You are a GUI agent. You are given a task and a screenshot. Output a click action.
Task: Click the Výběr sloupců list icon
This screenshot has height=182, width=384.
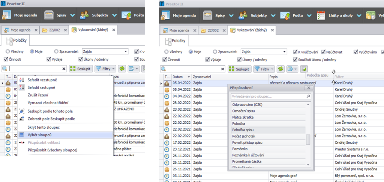click(22, 135)
